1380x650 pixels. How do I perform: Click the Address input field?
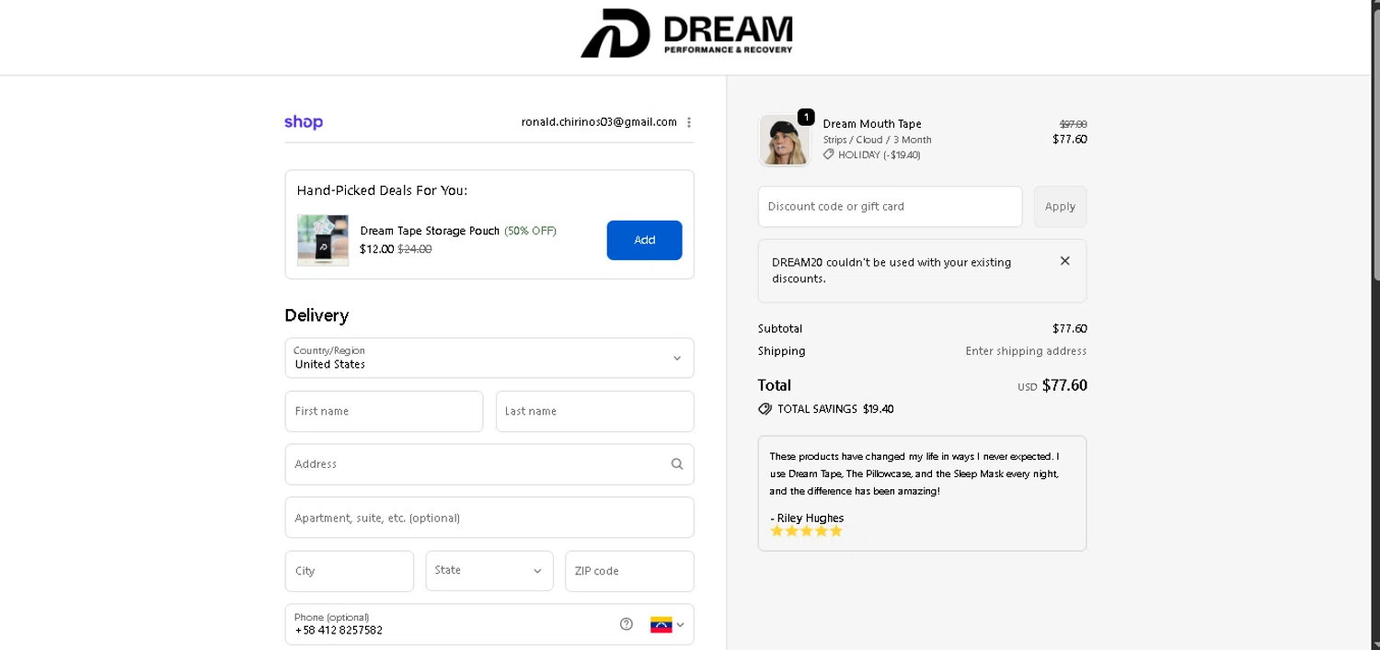489,464
